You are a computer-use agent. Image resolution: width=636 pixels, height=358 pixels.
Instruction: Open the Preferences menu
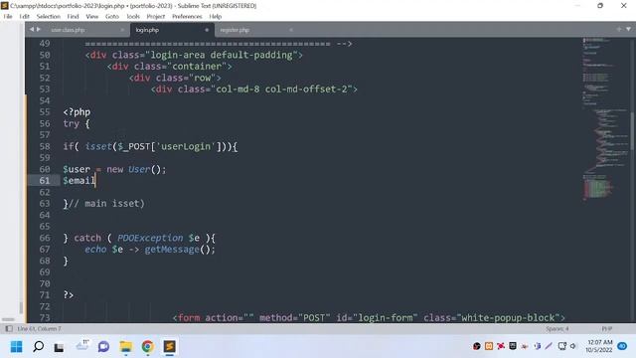(187, 17)
